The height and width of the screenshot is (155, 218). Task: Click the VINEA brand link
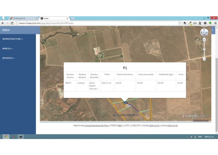click(6, 30)
